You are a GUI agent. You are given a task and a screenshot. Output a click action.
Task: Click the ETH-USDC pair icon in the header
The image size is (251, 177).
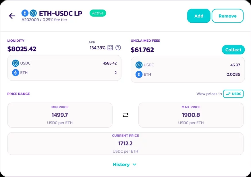click(x=29, y=13)
